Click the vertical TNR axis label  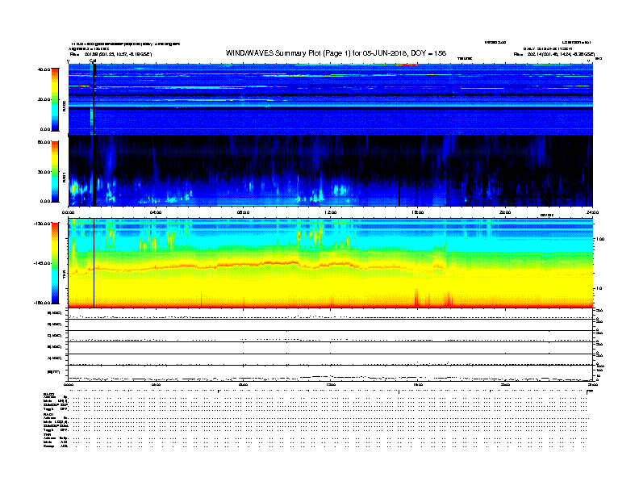click(64, 275)
